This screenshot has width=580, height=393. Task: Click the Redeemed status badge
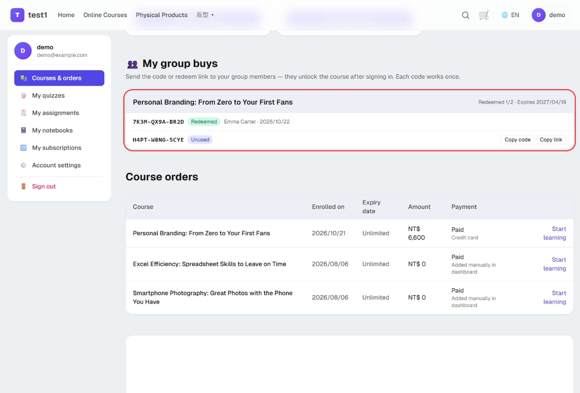[204, 121]
